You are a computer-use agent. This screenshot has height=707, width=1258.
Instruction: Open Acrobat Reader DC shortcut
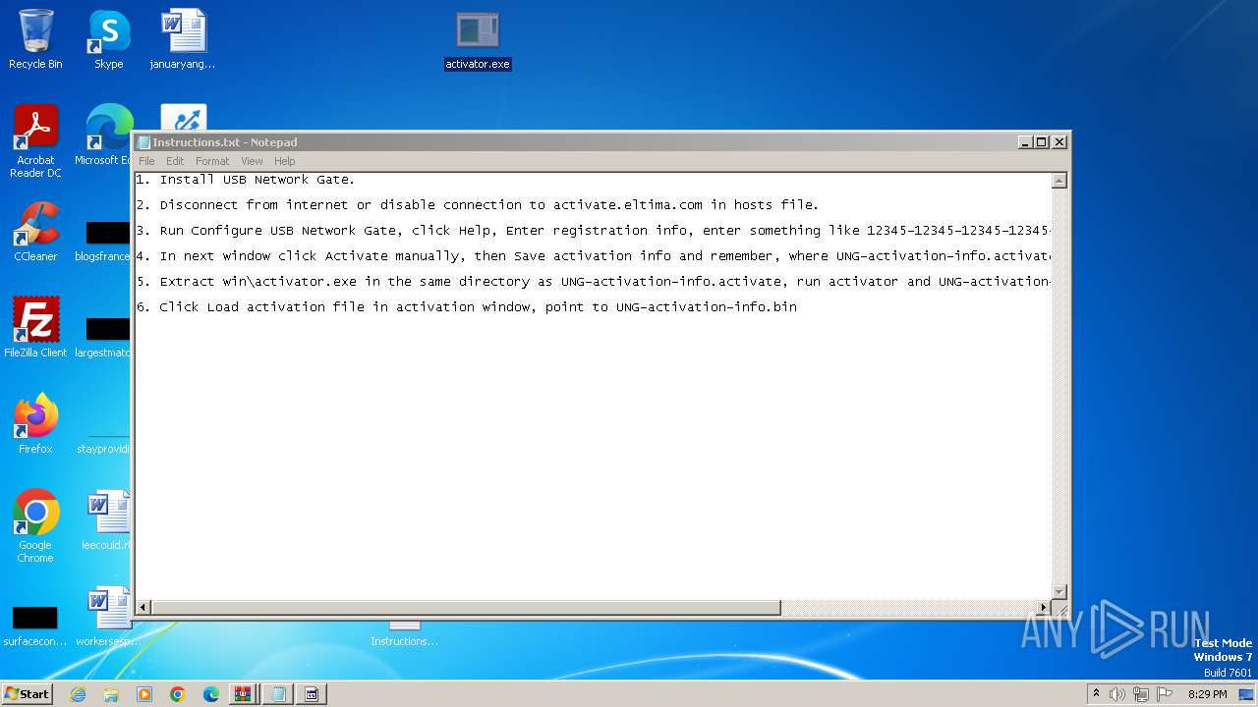(x=35, y=141)
